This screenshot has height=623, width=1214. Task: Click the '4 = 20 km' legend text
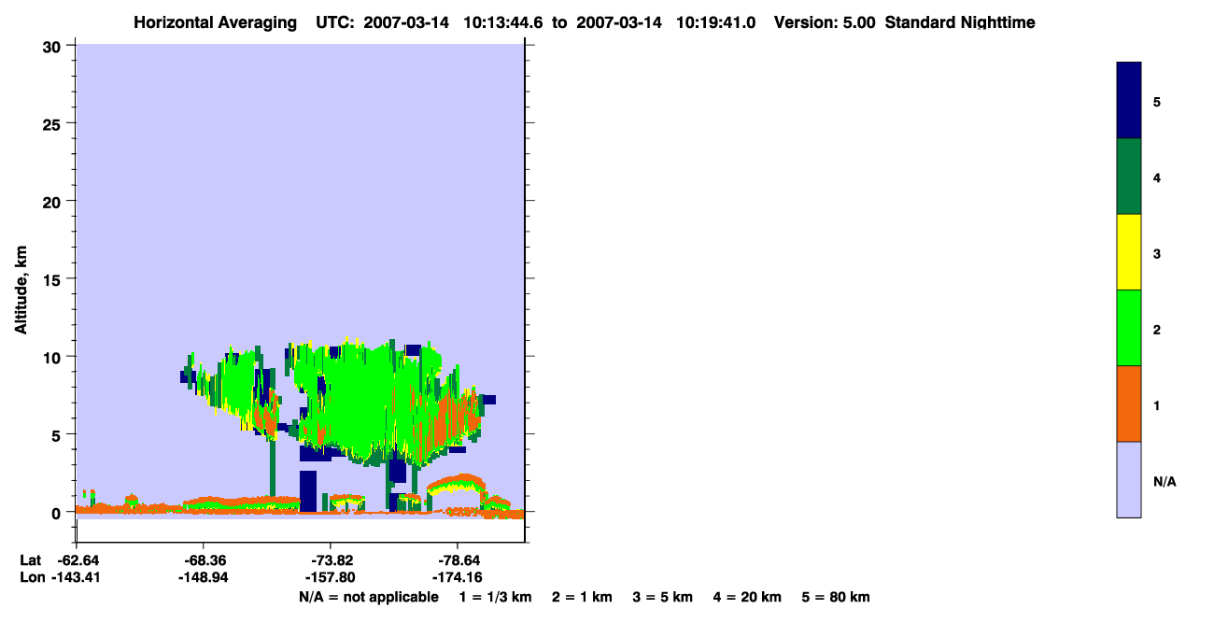coord(747,598)
